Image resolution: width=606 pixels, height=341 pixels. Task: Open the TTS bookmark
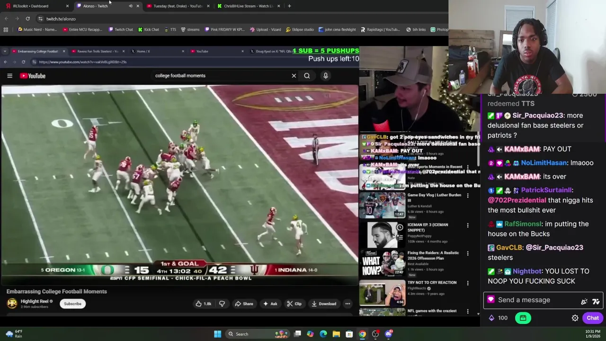click(170, 29)
